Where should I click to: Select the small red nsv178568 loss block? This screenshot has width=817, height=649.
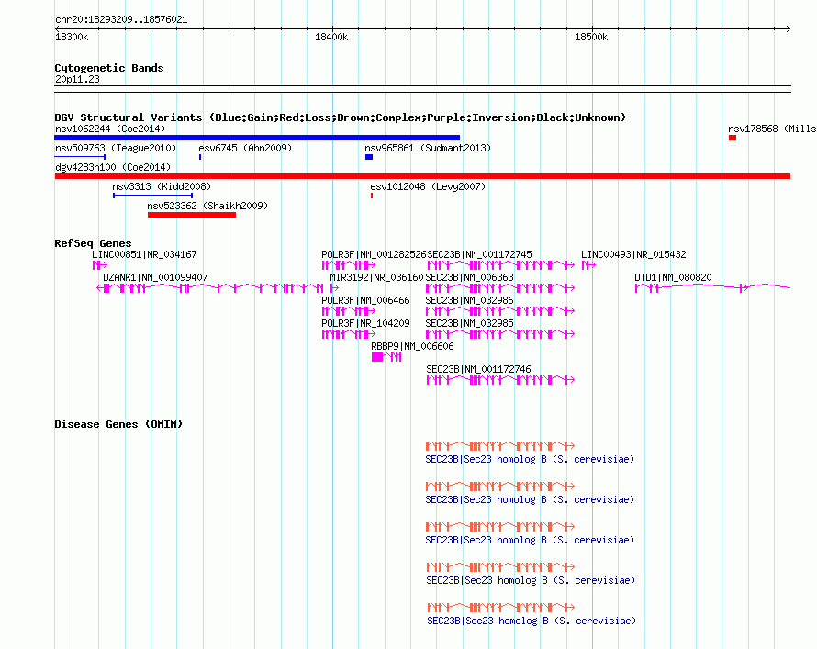pos(733,138)
